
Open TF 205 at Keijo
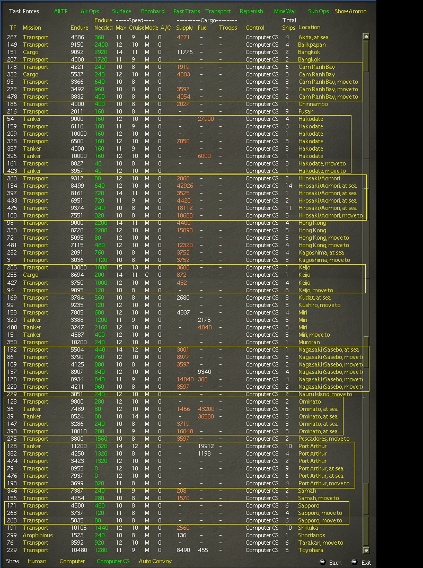(x=183, y=267)
